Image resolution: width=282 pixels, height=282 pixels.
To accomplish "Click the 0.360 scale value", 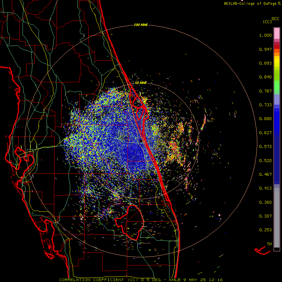I will [x=265, y=202].
